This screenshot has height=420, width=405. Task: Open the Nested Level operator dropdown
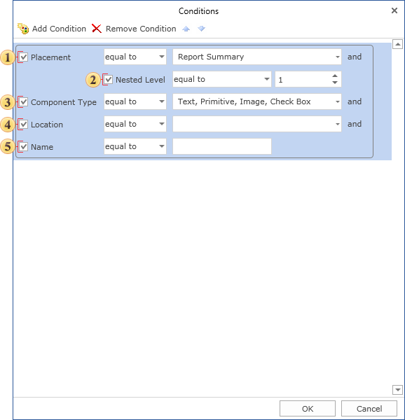coord(222,79)
